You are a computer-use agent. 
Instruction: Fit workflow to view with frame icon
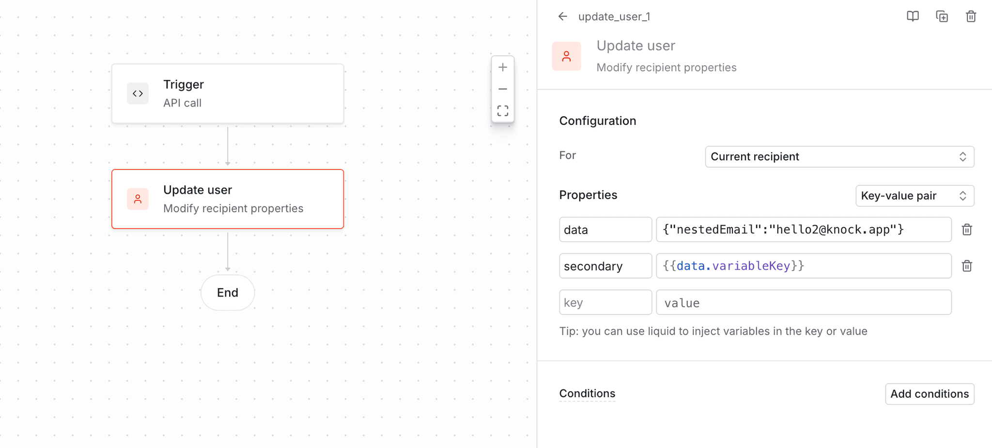(x=503, y=110)
